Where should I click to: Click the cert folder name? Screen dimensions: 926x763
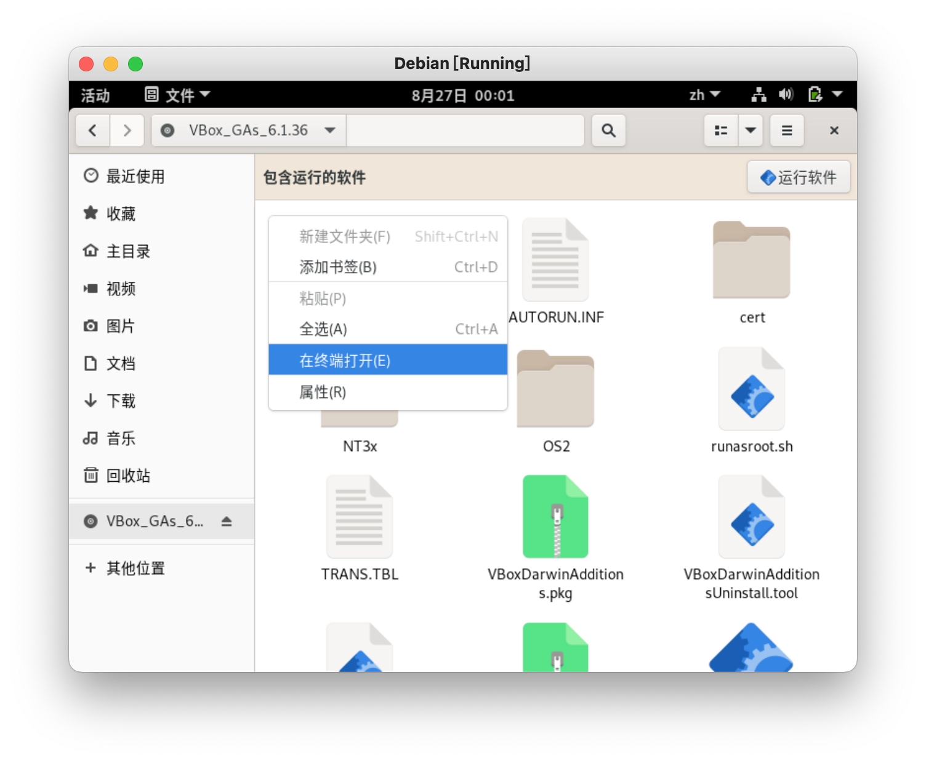pyautogui.click(x=752, y=318)
